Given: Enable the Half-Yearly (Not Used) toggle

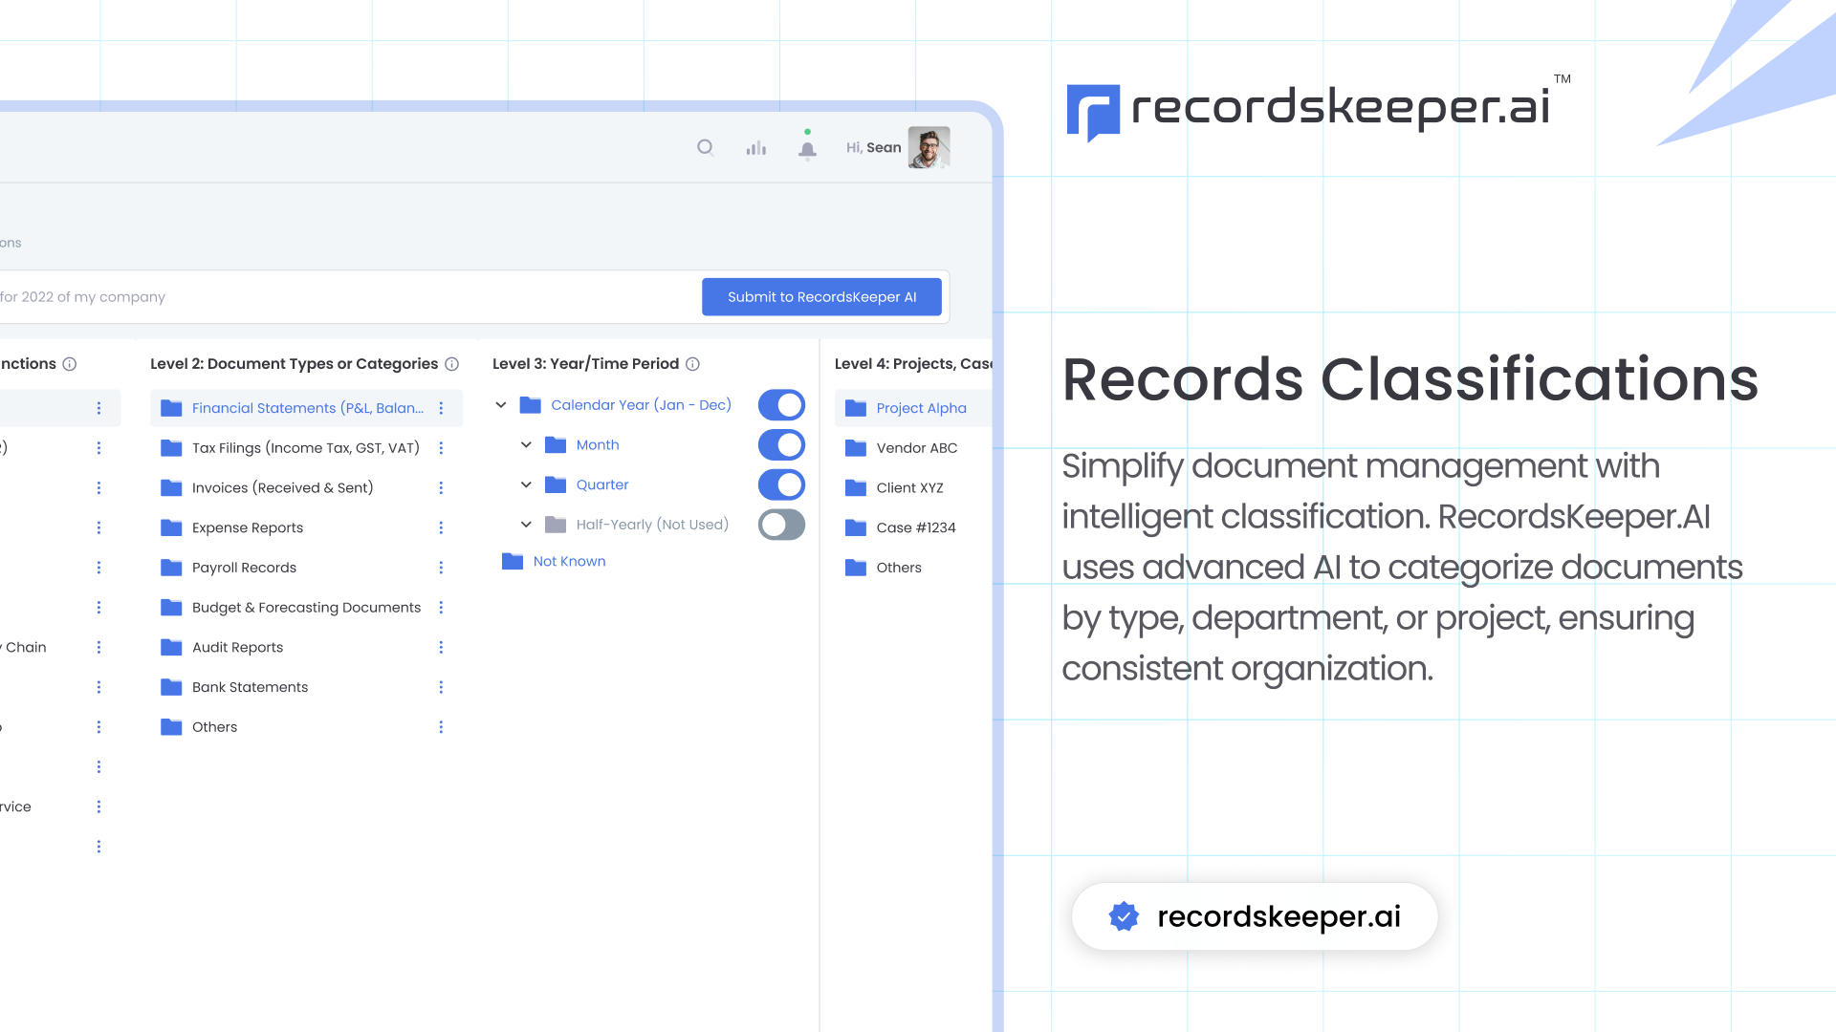Looking at the screenshot, I should click(x=781, y=525).
